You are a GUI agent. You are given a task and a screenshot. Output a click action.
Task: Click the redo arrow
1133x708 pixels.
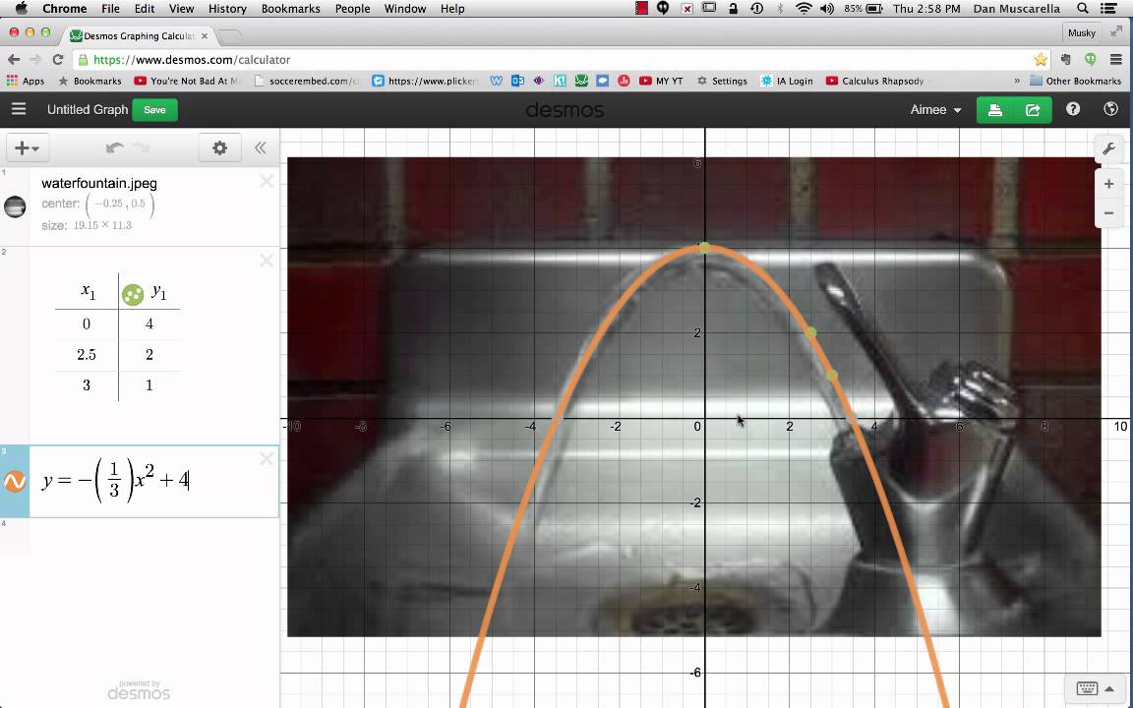coord(142,148)
